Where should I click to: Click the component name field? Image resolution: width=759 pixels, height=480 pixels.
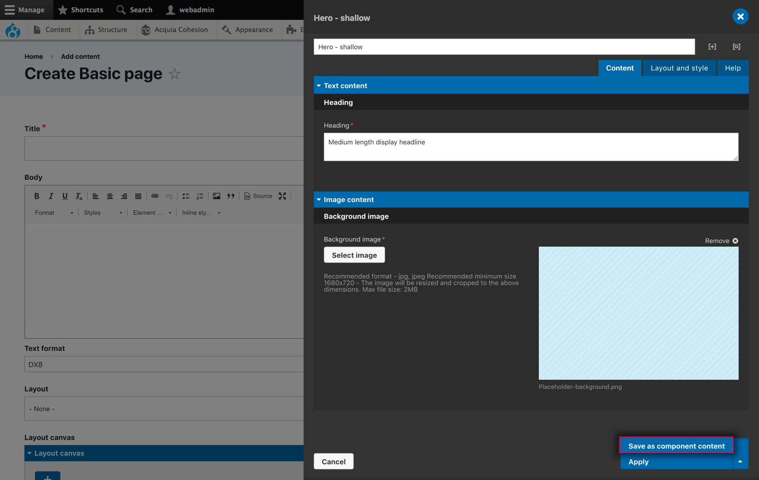pyautogui.click(x=504, y=47)
